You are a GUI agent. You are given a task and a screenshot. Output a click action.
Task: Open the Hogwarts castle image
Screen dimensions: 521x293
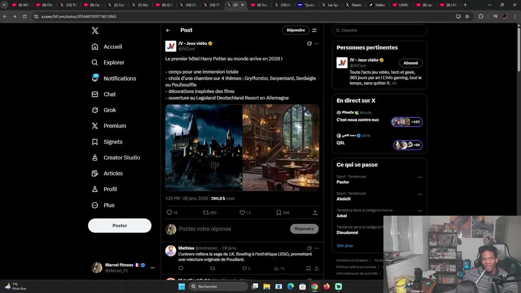[x=204, y=148]
